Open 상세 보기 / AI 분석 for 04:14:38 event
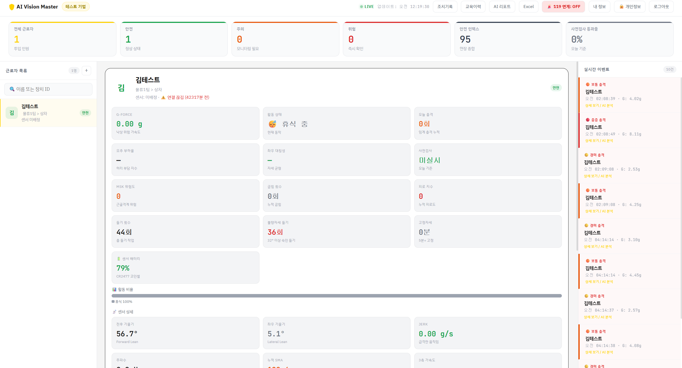The width and height of the screenshot is (682, 368). pos(599,352)
